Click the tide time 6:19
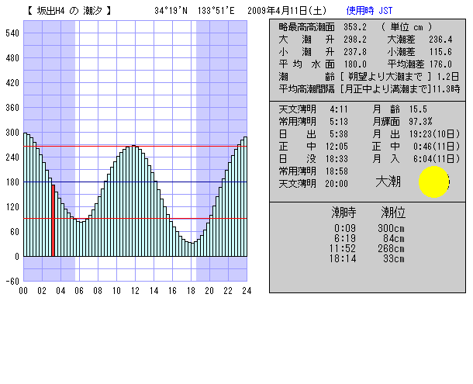 click(x=345, y=238)
